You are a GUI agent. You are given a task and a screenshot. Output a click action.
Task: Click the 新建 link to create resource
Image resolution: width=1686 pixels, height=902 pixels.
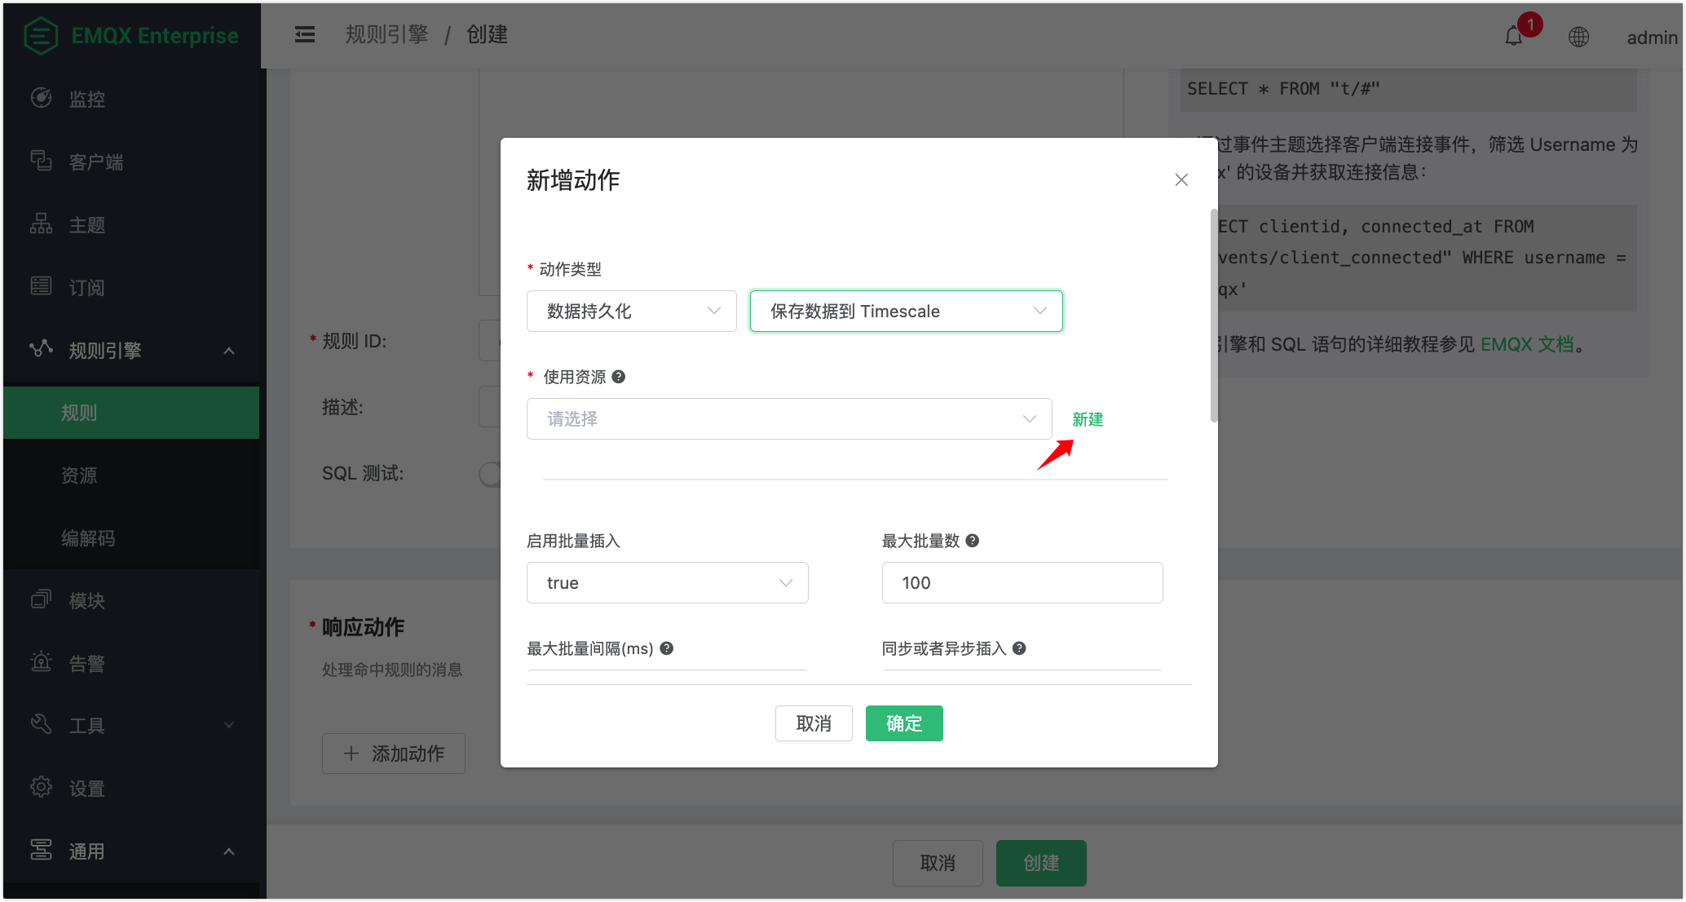point(1087,419)
